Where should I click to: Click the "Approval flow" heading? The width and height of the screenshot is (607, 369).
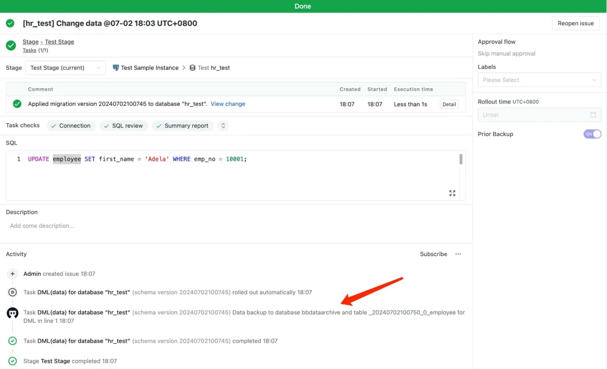pos(496,42)
